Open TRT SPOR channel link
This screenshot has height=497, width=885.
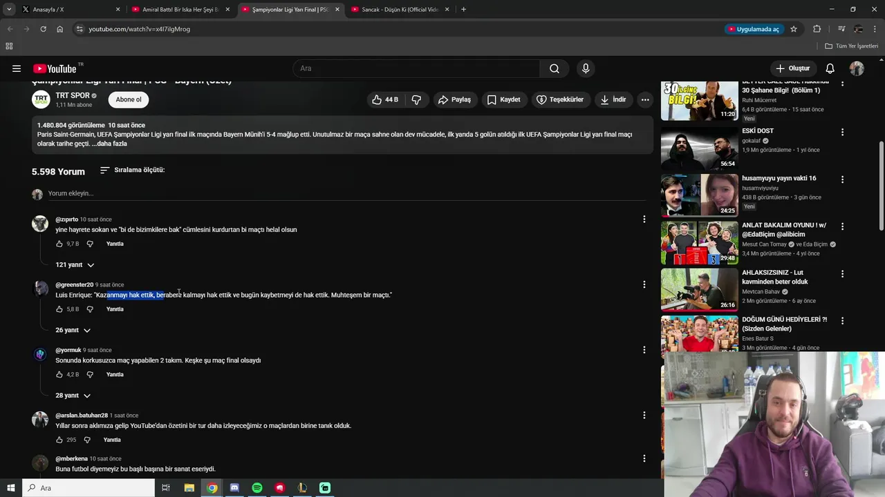(73, 95)
